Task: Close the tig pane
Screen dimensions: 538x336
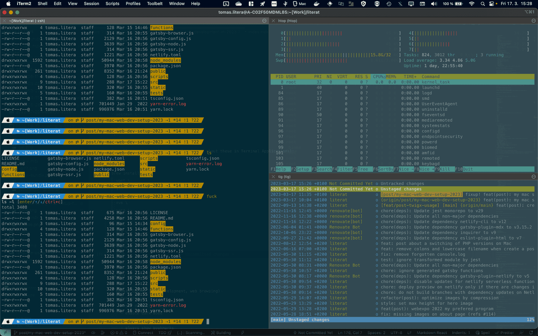Action: [x=273, y=177]
